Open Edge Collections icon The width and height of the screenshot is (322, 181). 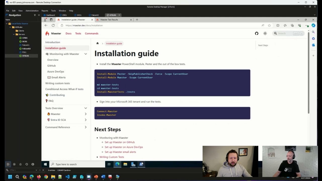(x=292, y=25)
